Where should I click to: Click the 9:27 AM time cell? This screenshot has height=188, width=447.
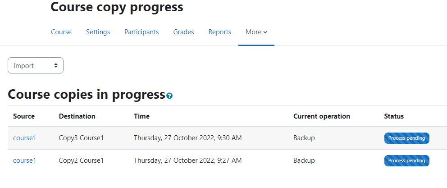coord(188,160)
